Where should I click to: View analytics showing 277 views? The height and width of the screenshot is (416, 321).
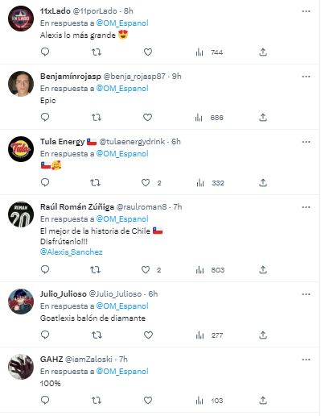point(209,335)
